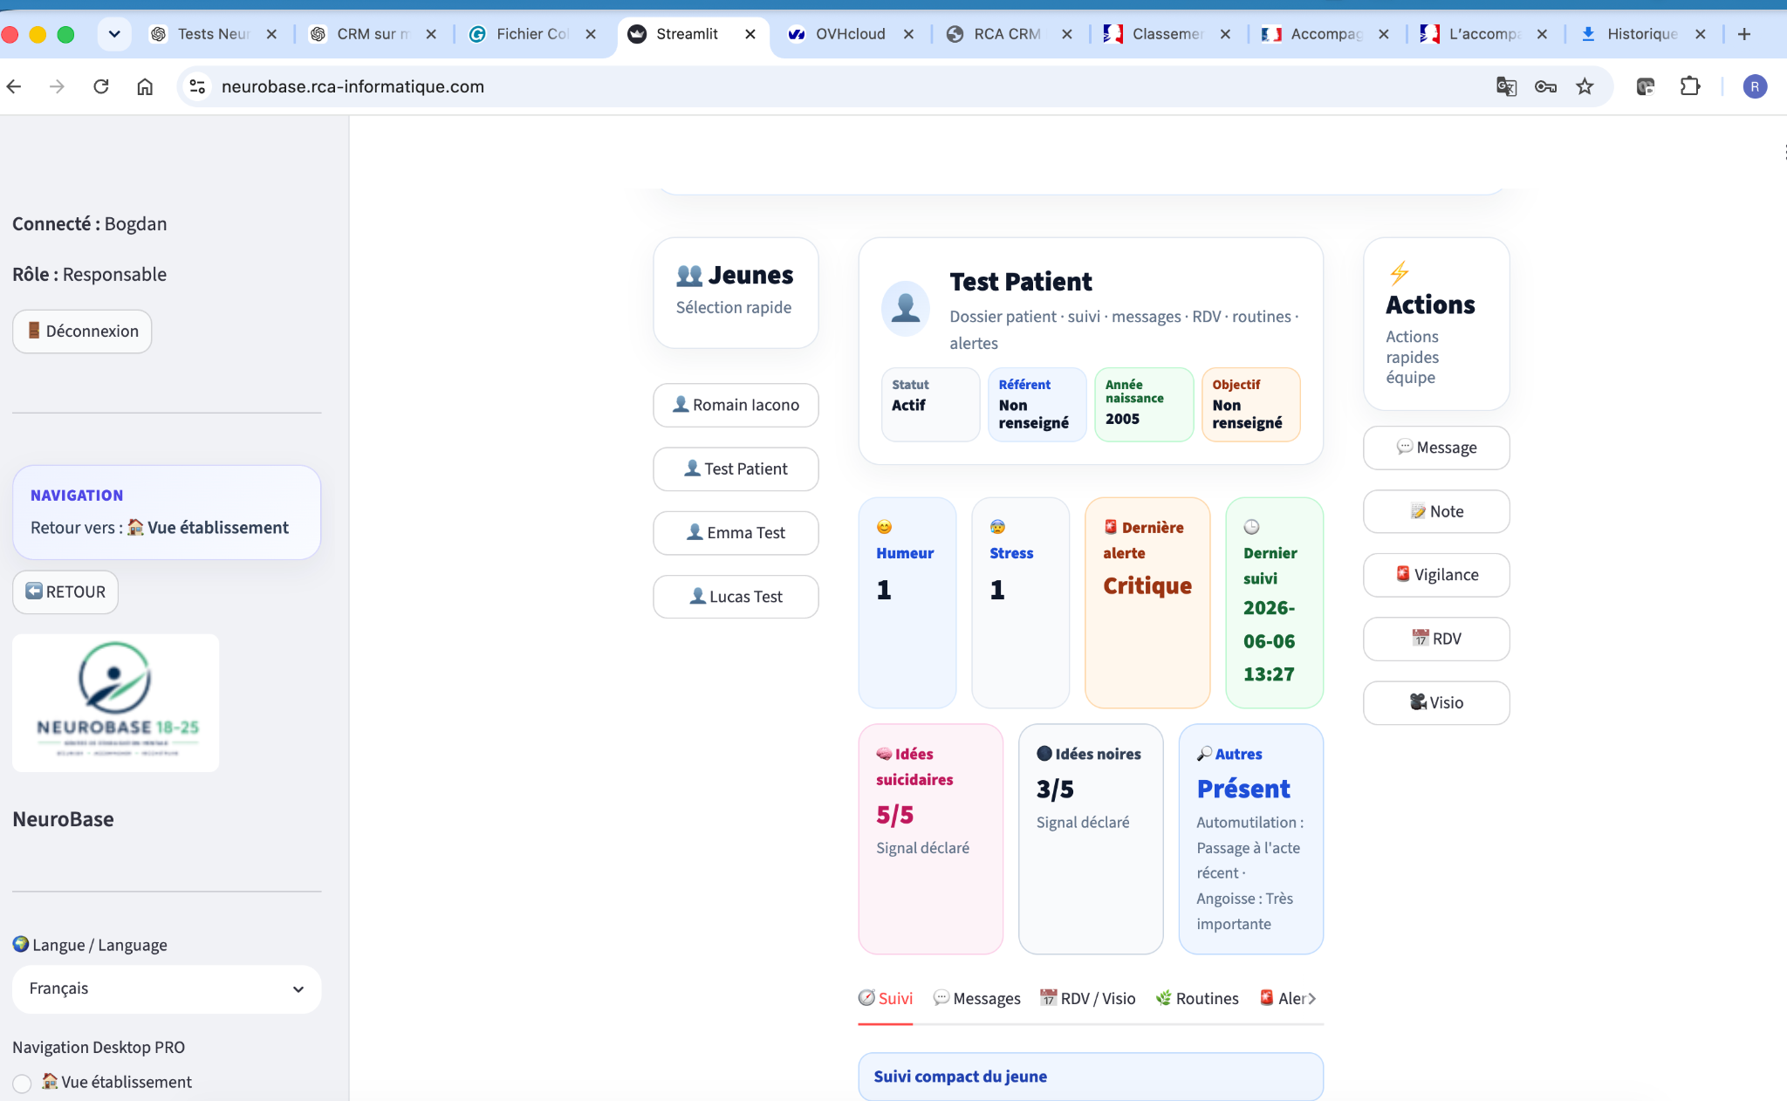The height and width of the screenshot is (1101, 1787).
Task: Switch to the CRM sur tab
Action: pos(373,34)
